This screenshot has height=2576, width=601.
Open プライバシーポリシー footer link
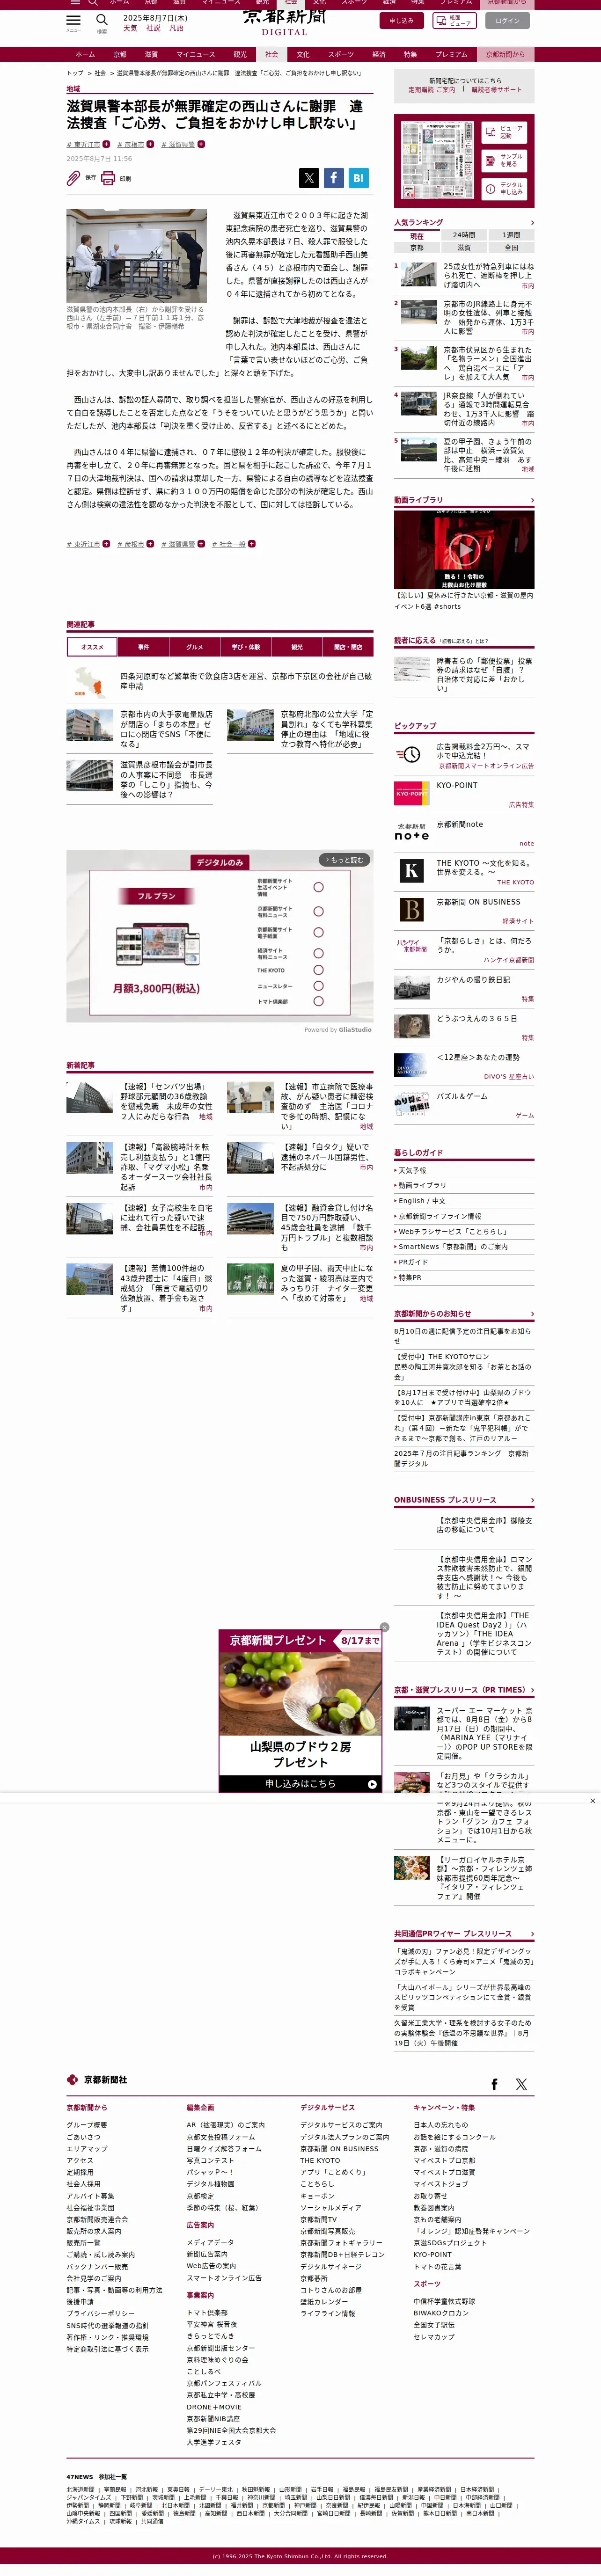tap(100, 2313)
